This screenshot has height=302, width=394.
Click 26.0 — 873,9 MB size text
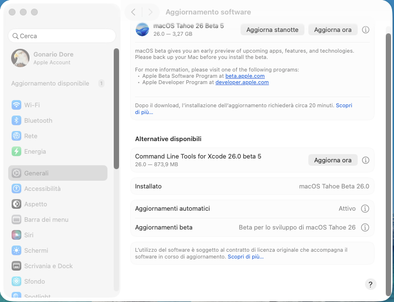click(156, 165)
